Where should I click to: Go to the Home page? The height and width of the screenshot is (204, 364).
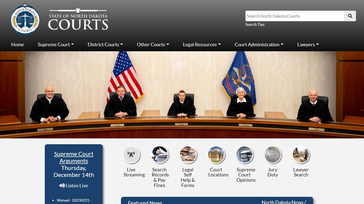click(18, 45)
